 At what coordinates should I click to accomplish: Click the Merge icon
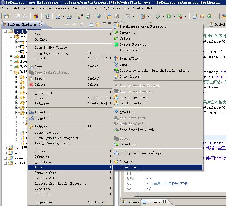tap(116, 65)
